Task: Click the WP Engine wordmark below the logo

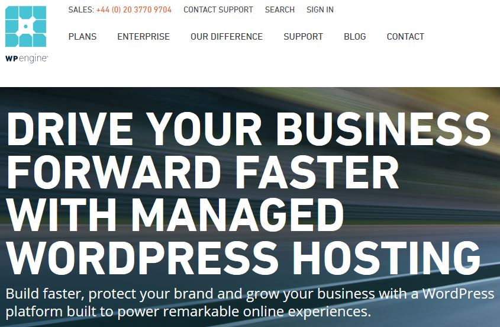Action: 27,59
